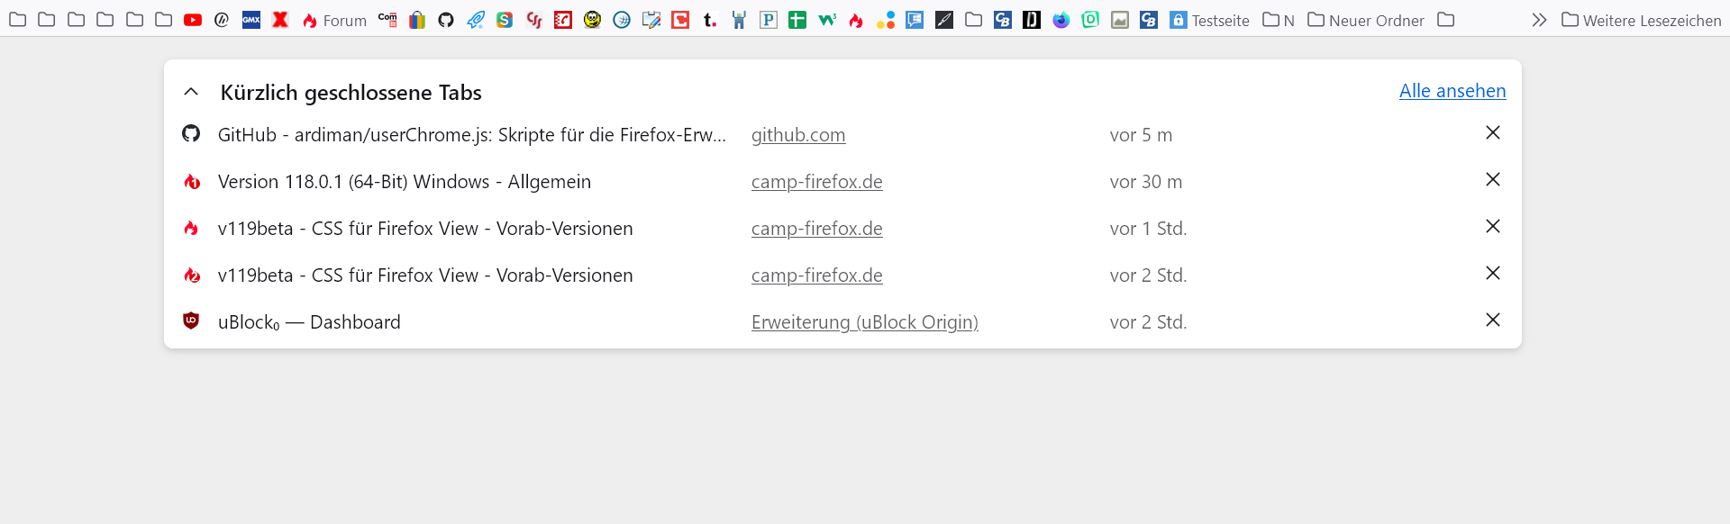1730x524 pixels.
Task: Dismiss the uBlock Dashboard closed tab entry
Action: (1493, 321)
